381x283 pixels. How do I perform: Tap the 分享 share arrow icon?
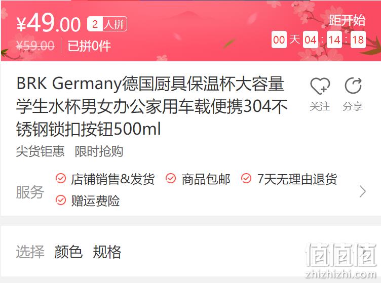[353, 86]
